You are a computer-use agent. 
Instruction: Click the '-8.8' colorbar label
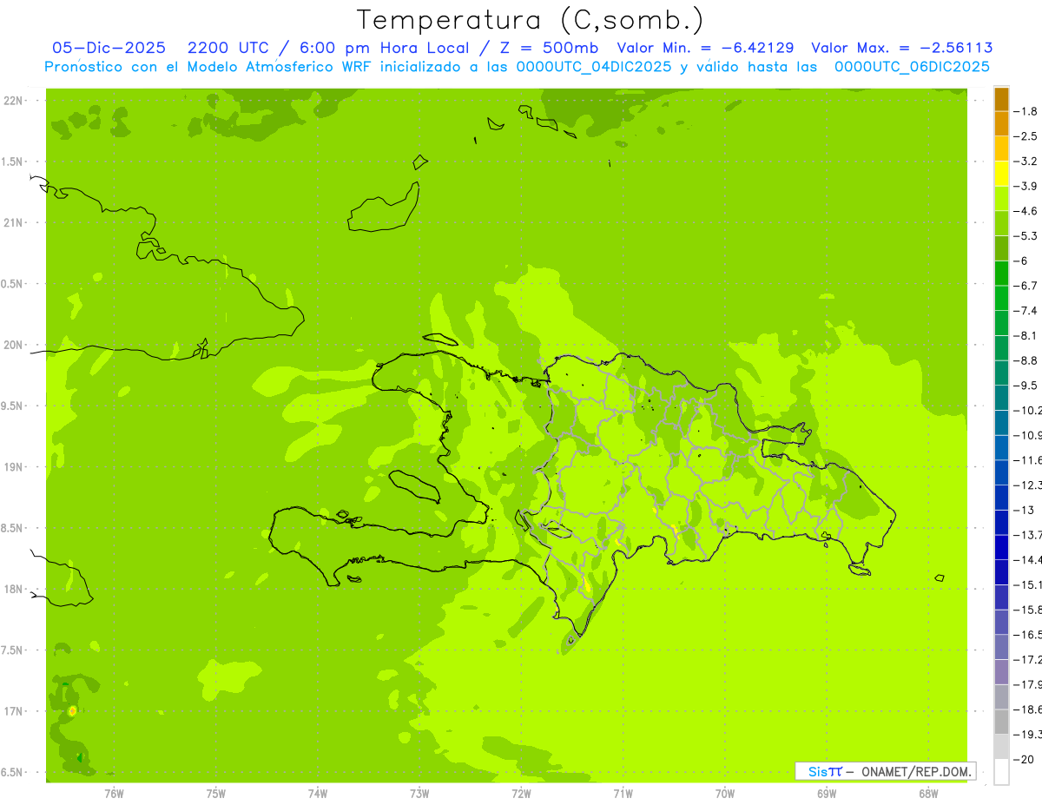[x=1026, y=360]
